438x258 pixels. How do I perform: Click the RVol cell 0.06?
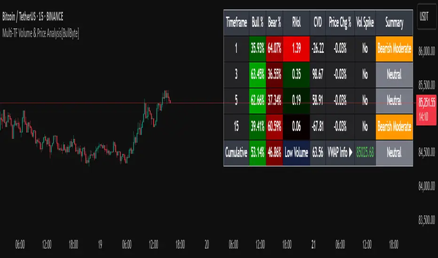tap(297, 127)
